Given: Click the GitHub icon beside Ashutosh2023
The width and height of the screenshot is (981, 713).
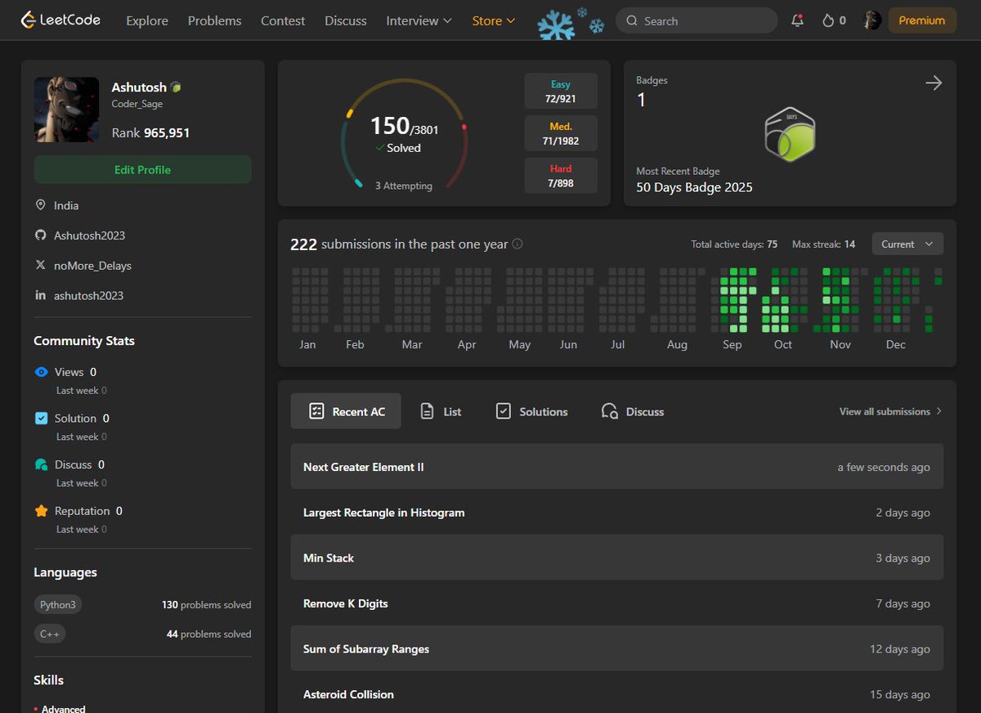Looking at the screenshot, I should (x=40, y=235).
